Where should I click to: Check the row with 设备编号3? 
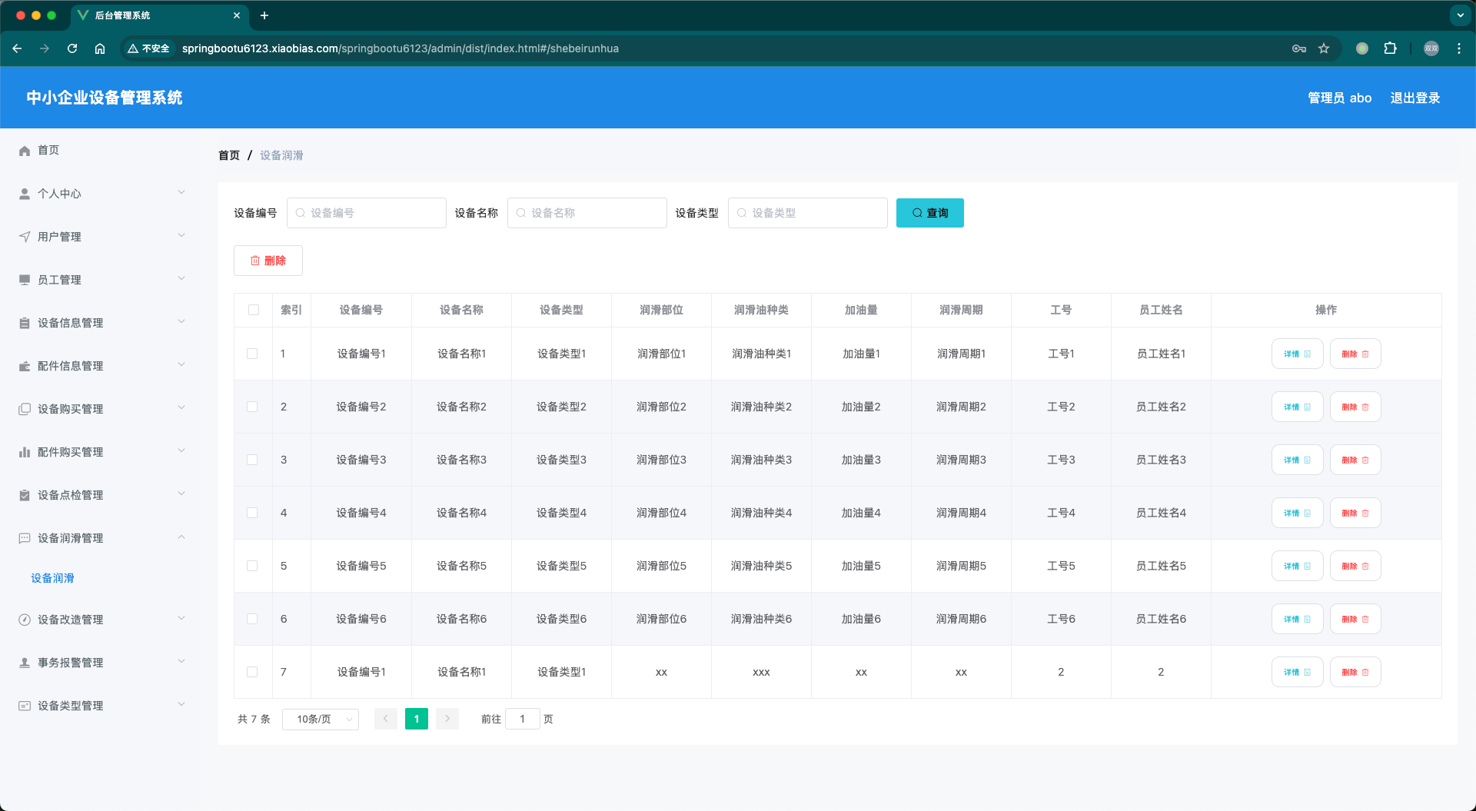(252, 460)
